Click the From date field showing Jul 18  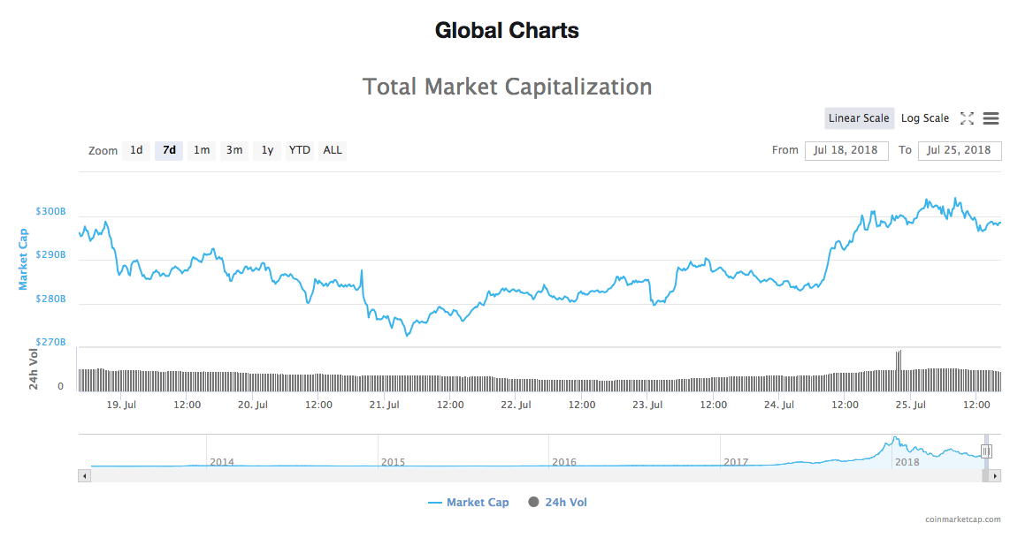[846, 150]
